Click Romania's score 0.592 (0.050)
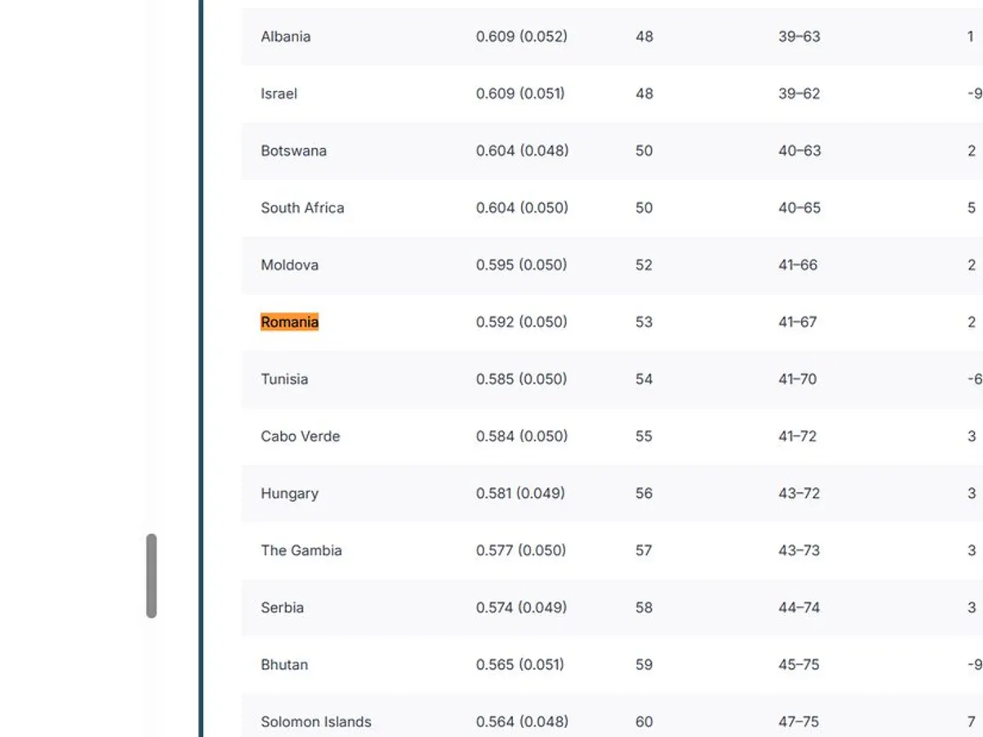Screen dimensions: 983x737 pyautogui.click(x=521, y=322)
